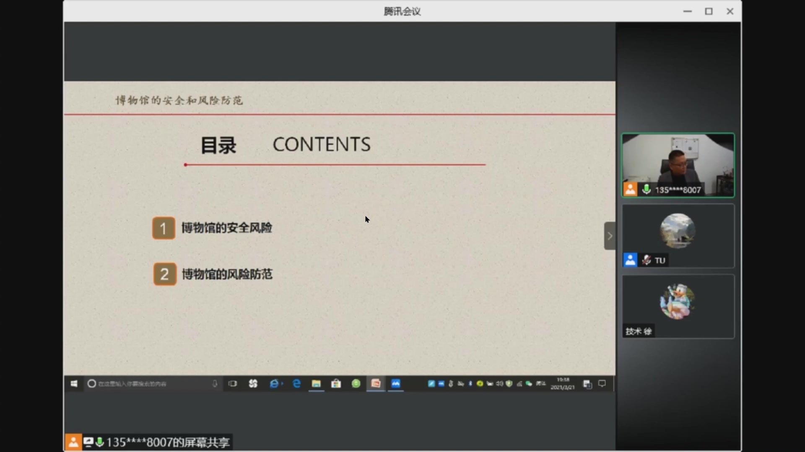Open File Explorer from the taskbar
Image resolution: width=805 pixels, height=452 pixels.
pos(316,384)
